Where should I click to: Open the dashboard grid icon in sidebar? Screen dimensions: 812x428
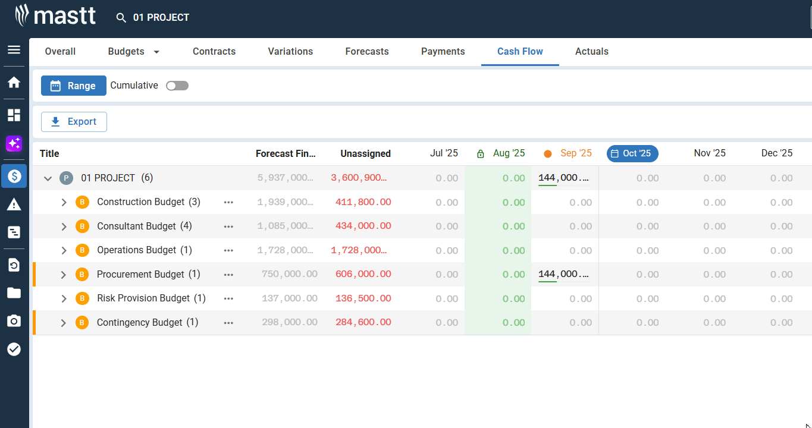click(14, 115)
